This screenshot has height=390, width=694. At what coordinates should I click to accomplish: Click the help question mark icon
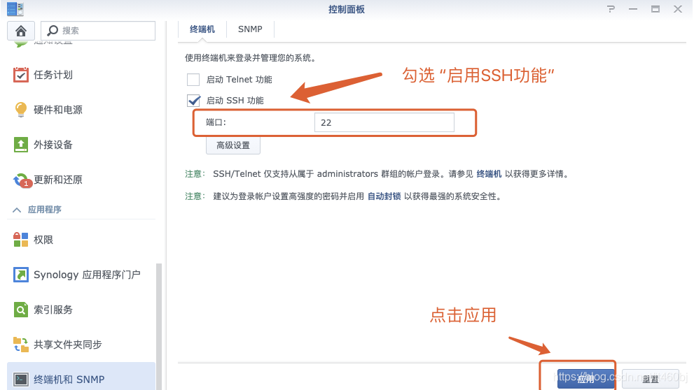611,9
